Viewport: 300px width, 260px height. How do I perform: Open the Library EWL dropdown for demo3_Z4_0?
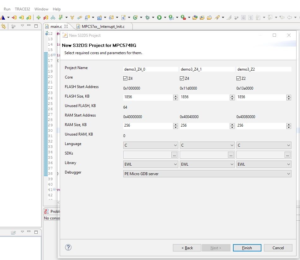[150, 164]
